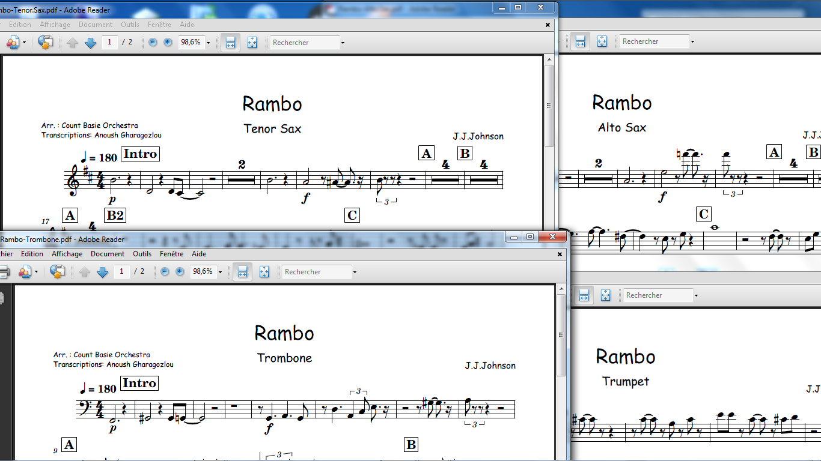Open pages panel icon in Trombone sidebar

[2, 297]
